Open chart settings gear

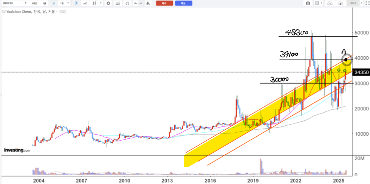108,3
